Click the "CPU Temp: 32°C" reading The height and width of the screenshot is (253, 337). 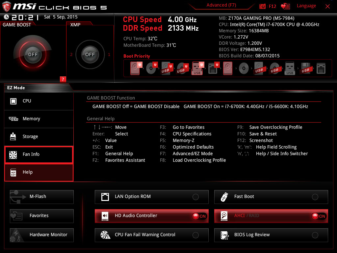pyautogui.click(x=140, y=39)
